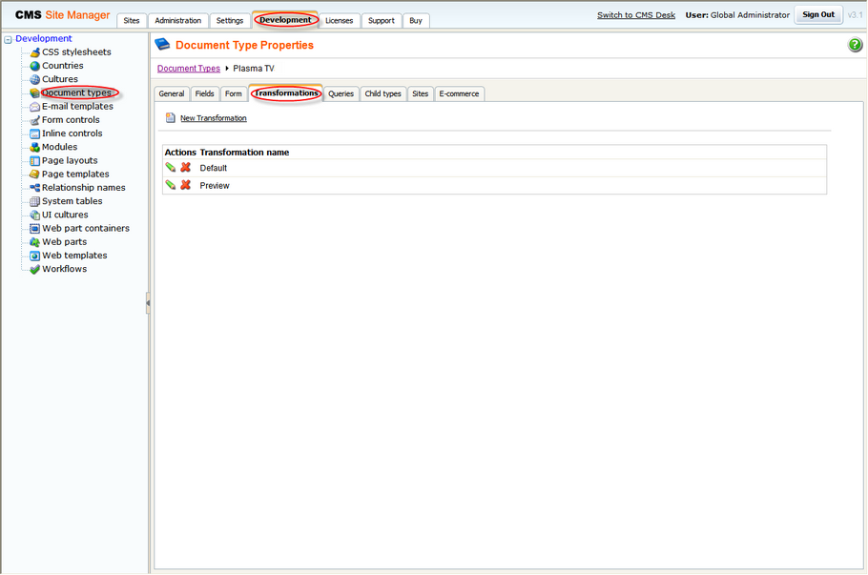Edit the Preview transformation with pencil icon
Screen dimensions: 868x575
171,185
